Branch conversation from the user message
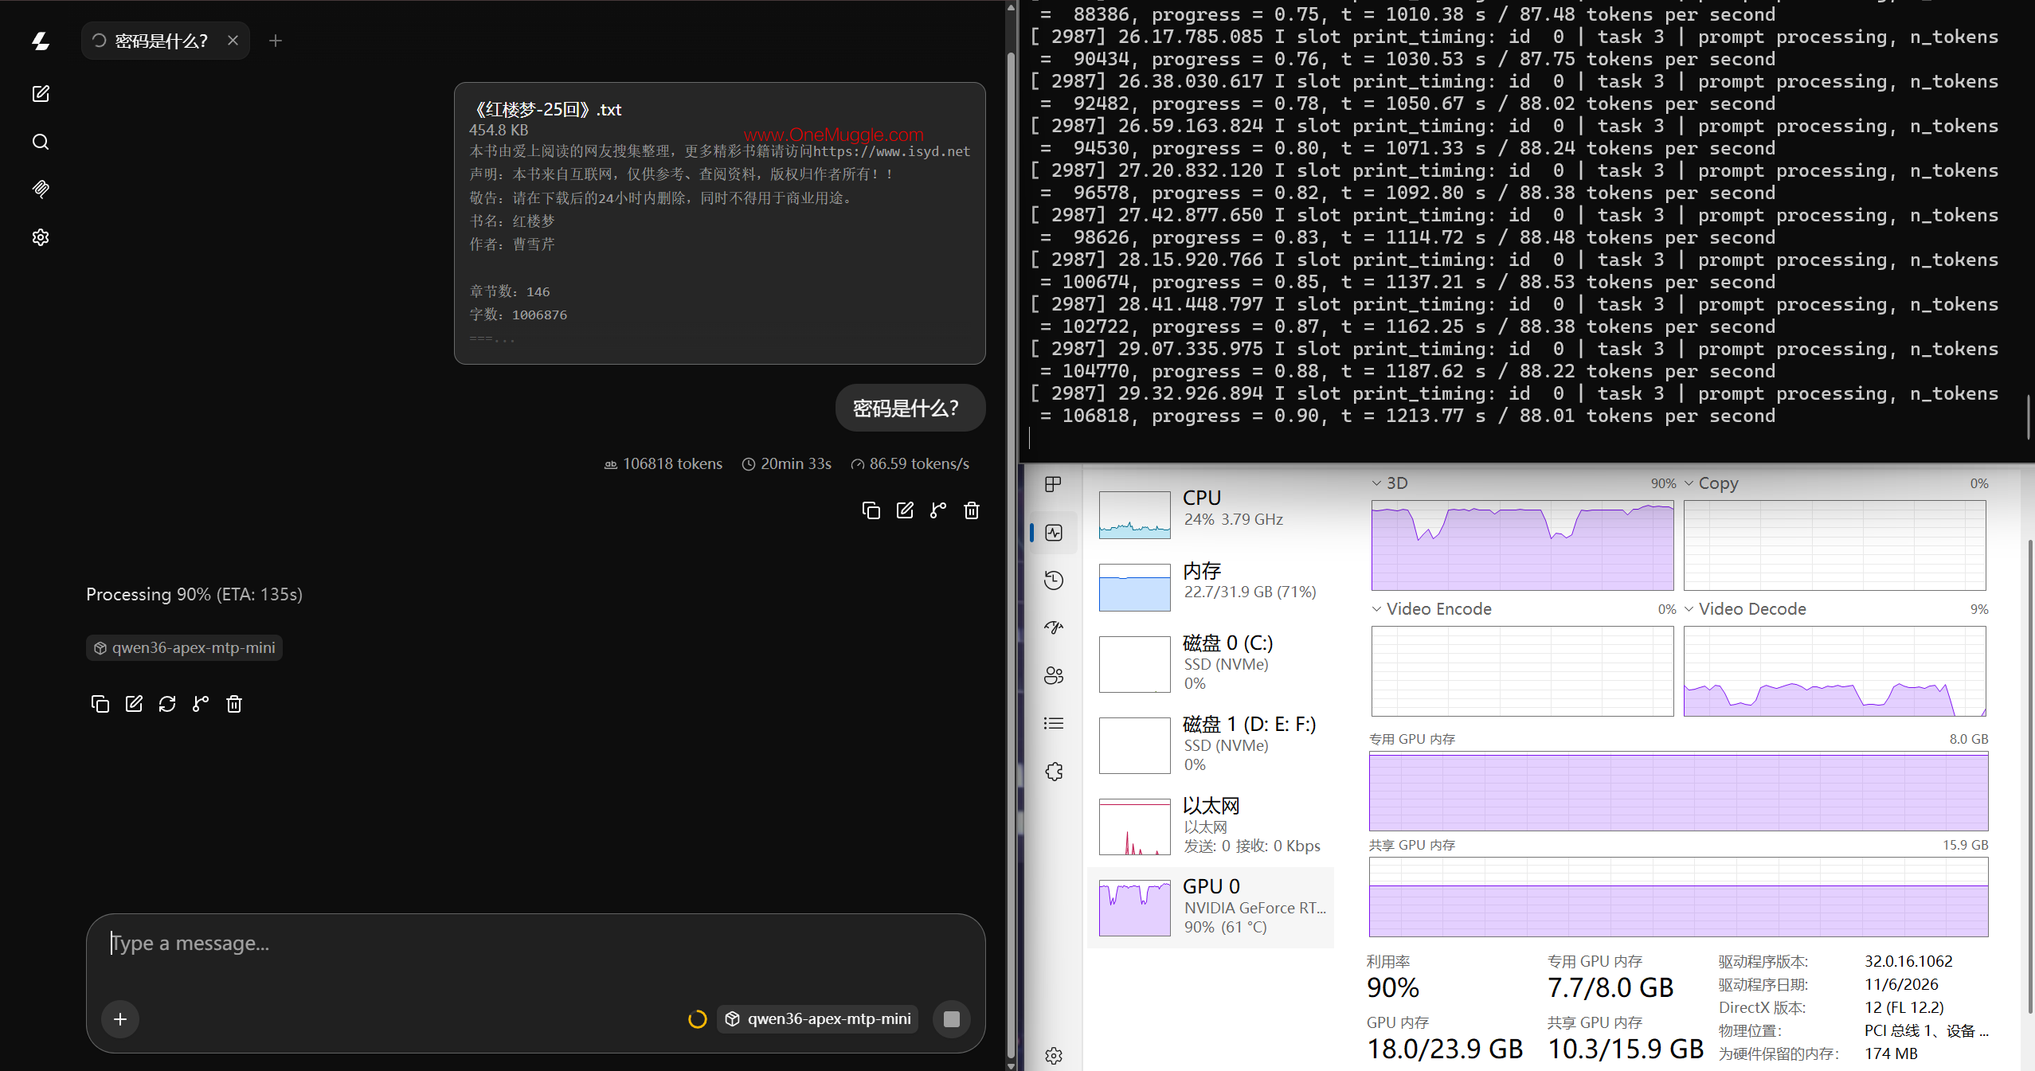Screen dimensions: 2035x1071 (x=938, y=510)
